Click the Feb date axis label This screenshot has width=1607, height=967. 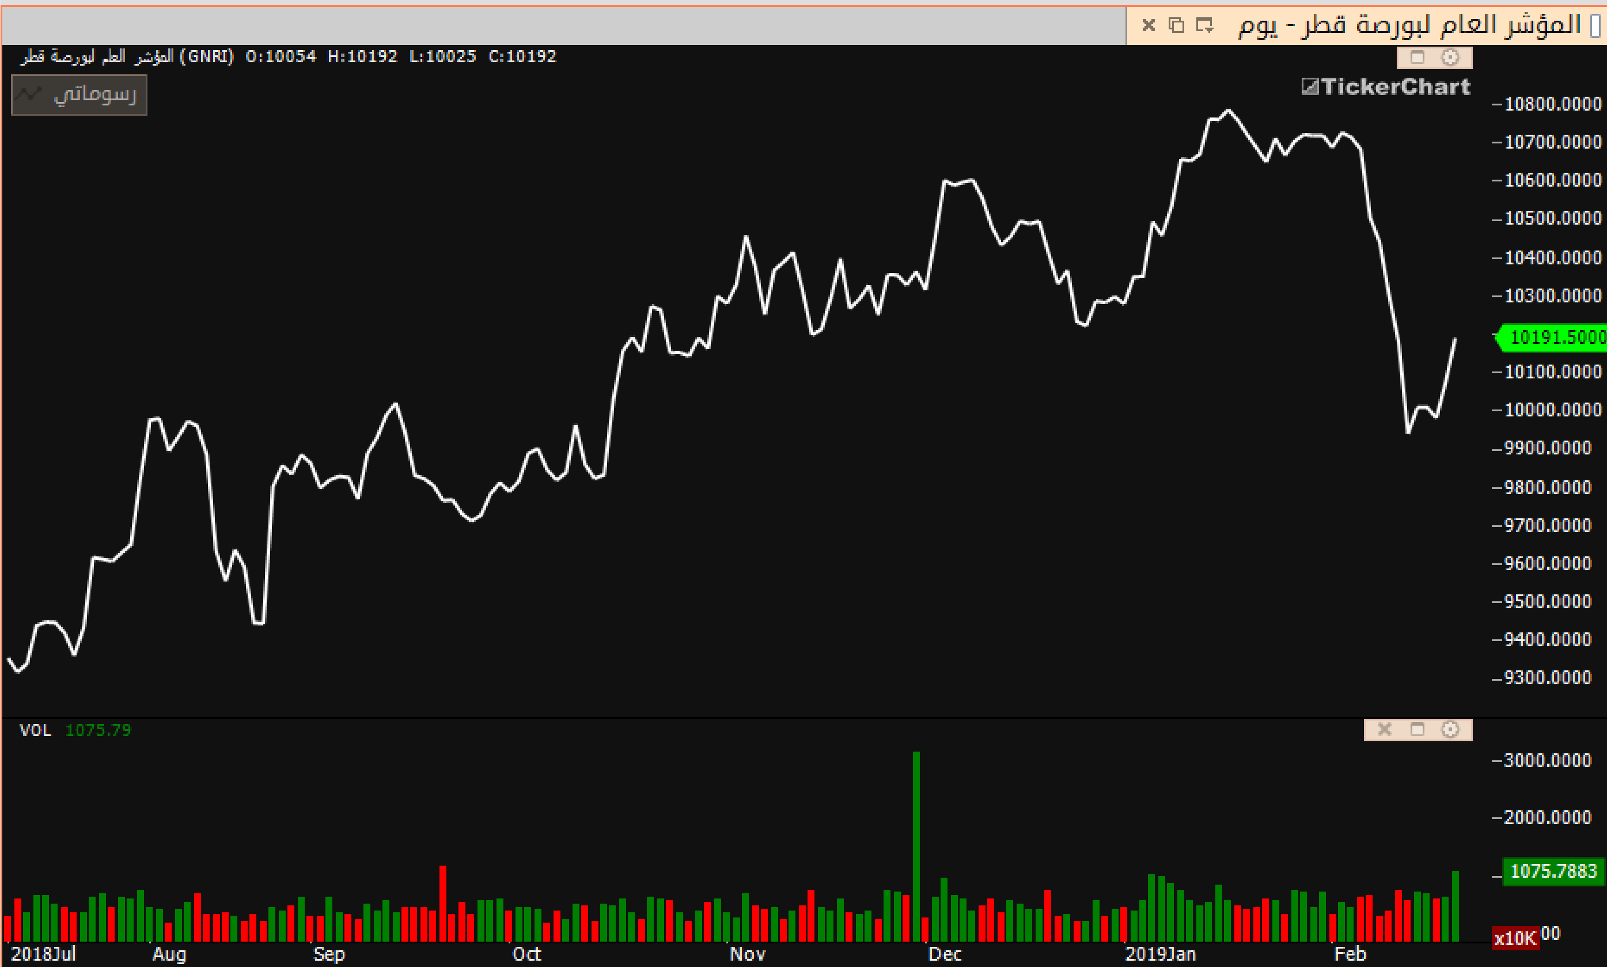point(1350,954)
